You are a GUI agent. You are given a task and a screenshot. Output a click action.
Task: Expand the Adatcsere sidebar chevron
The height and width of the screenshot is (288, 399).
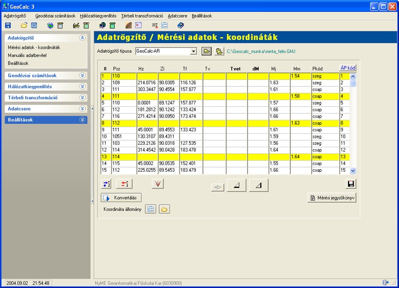pos(82,109)
